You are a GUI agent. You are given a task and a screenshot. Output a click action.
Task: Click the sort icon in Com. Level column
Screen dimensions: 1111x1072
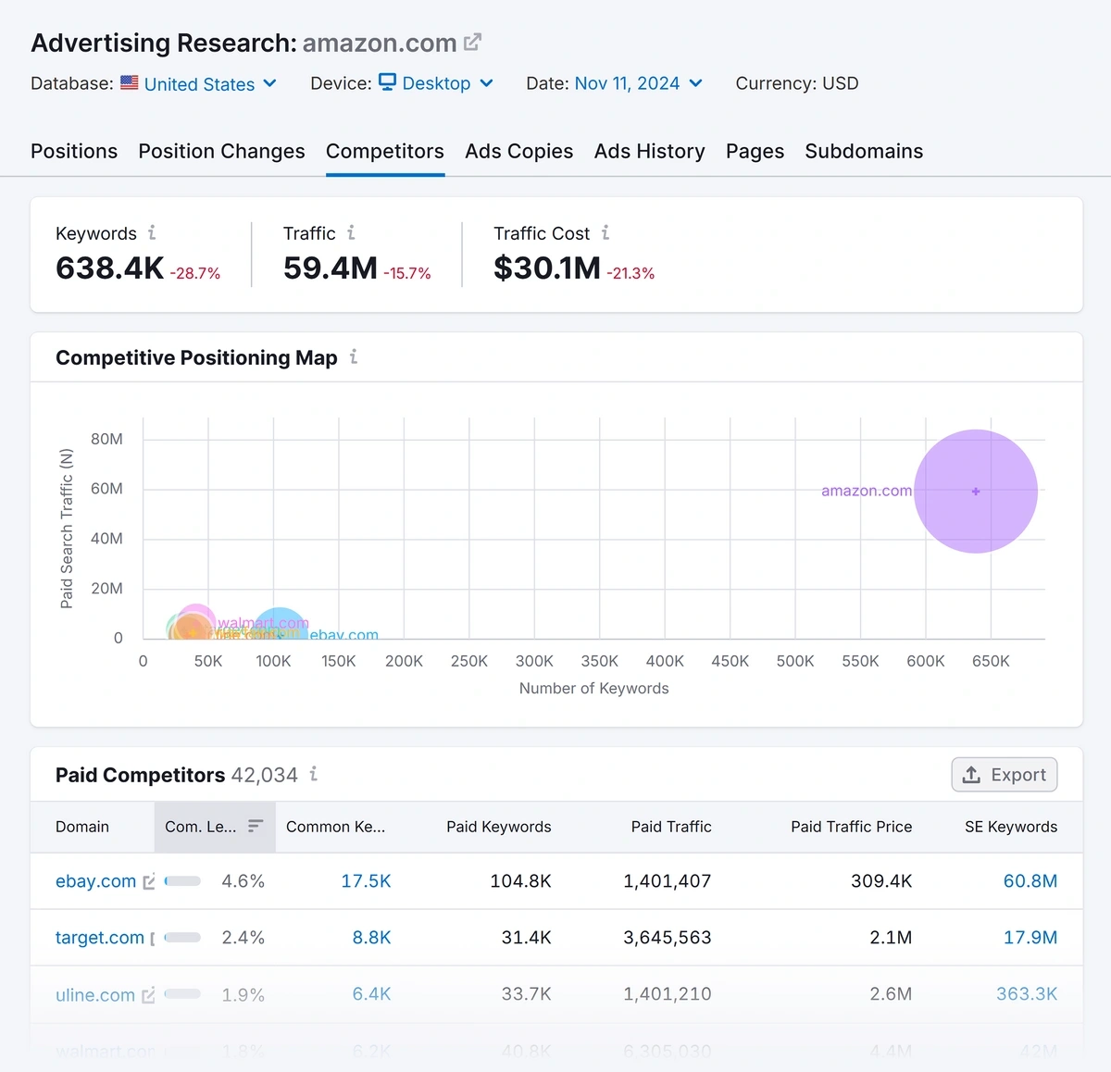click(256, 826)
